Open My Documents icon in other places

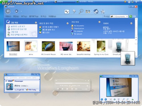72,26
